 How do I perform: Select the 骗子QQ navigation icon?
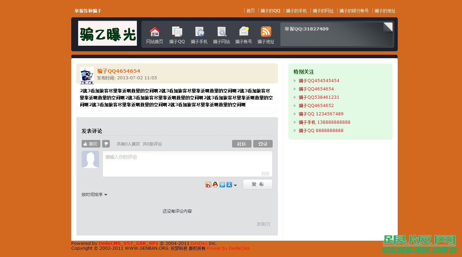(x=177, y=35)
